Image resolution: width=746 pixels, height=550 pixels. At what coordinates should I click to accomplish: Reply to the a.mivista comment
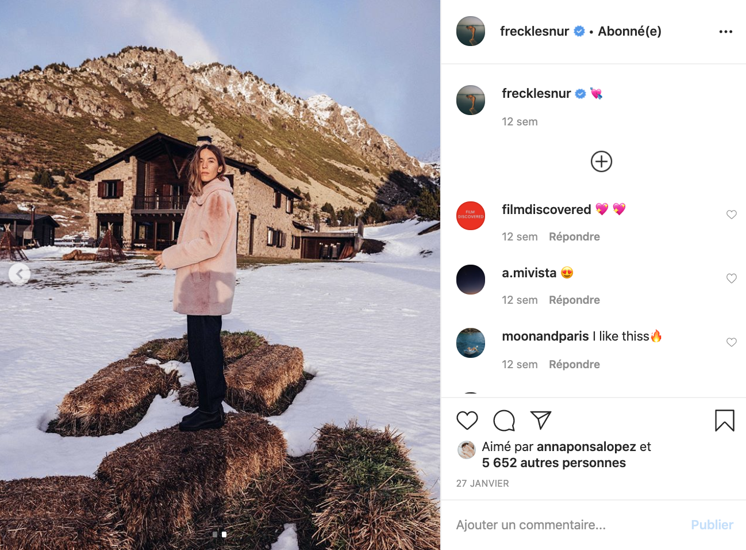tap(574, 300)
